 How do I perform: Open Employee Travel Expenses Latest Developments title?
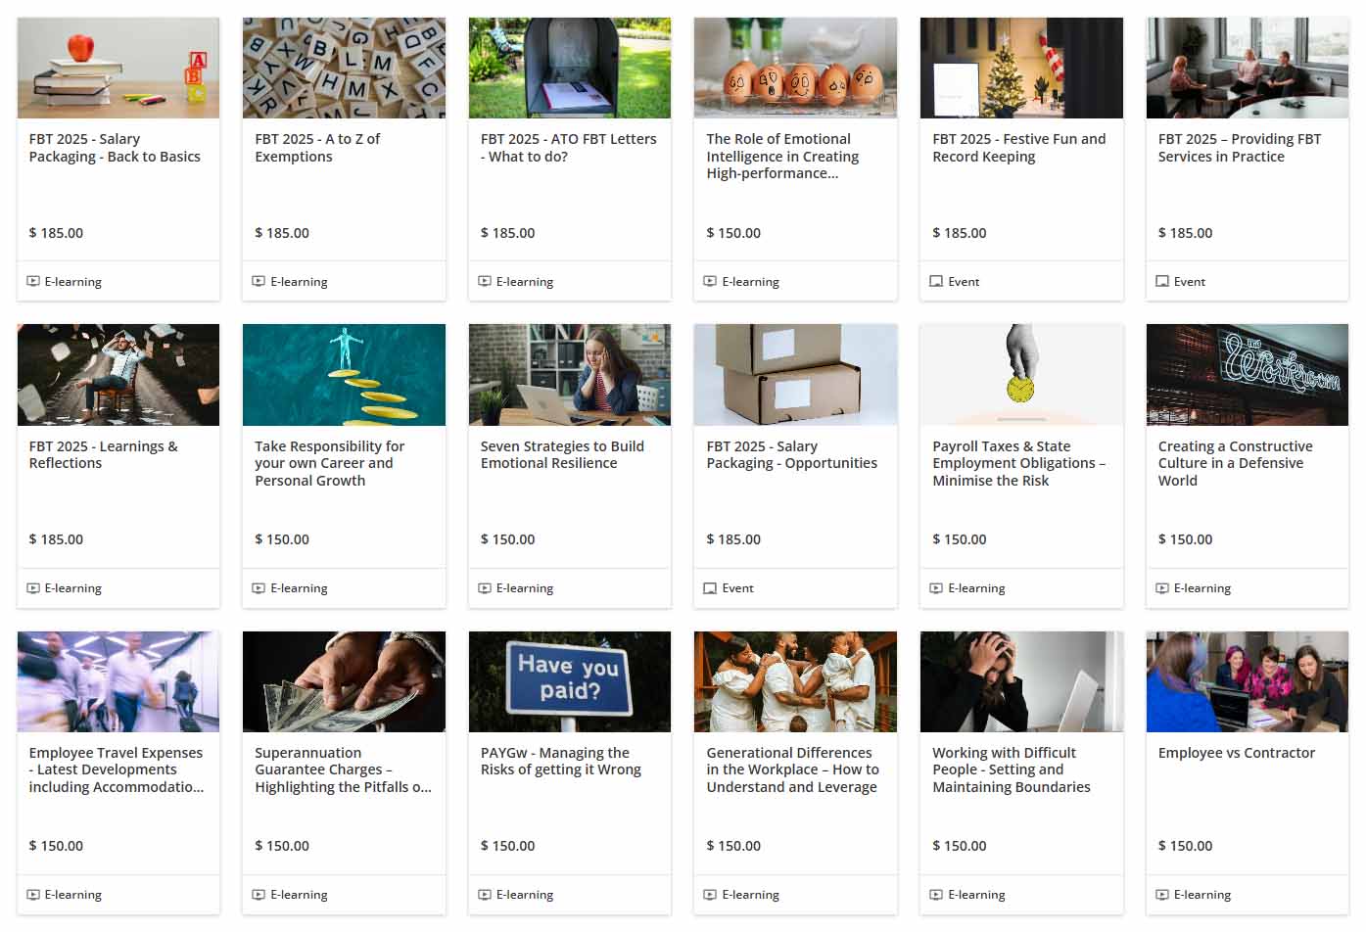[117, 769]
